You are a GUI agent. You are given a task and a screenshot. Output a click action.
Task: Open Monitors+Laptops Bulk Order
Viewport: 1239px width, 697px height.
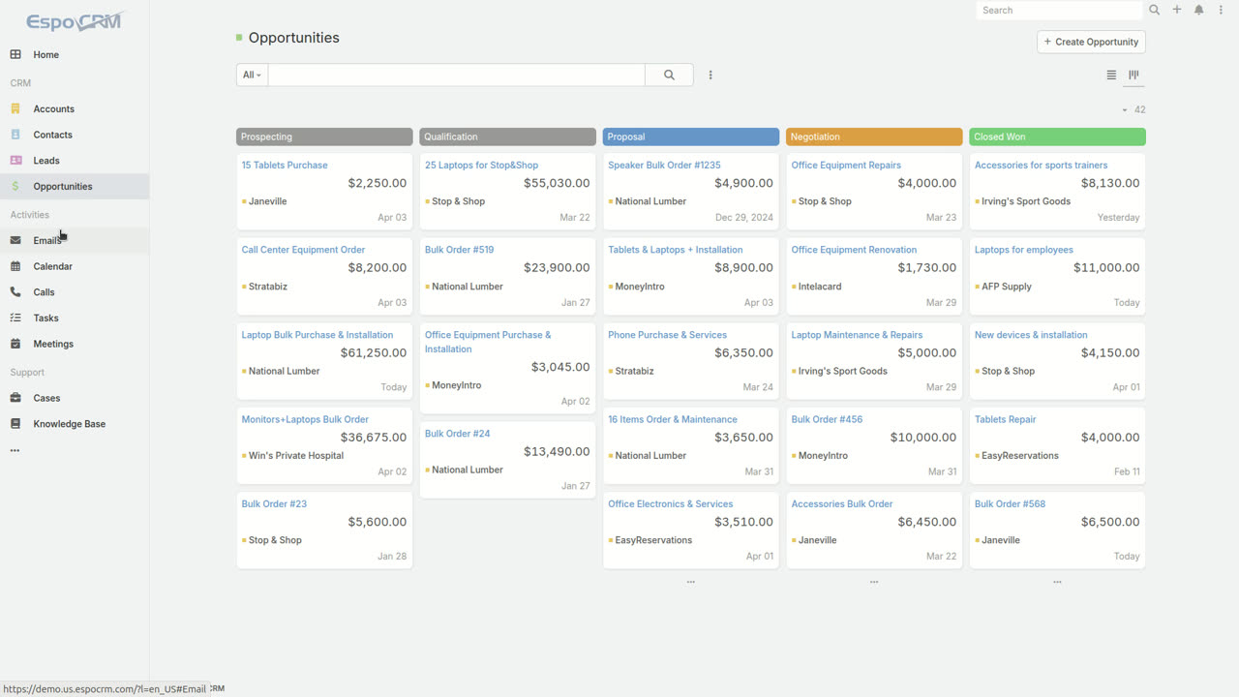pos(305,420)
